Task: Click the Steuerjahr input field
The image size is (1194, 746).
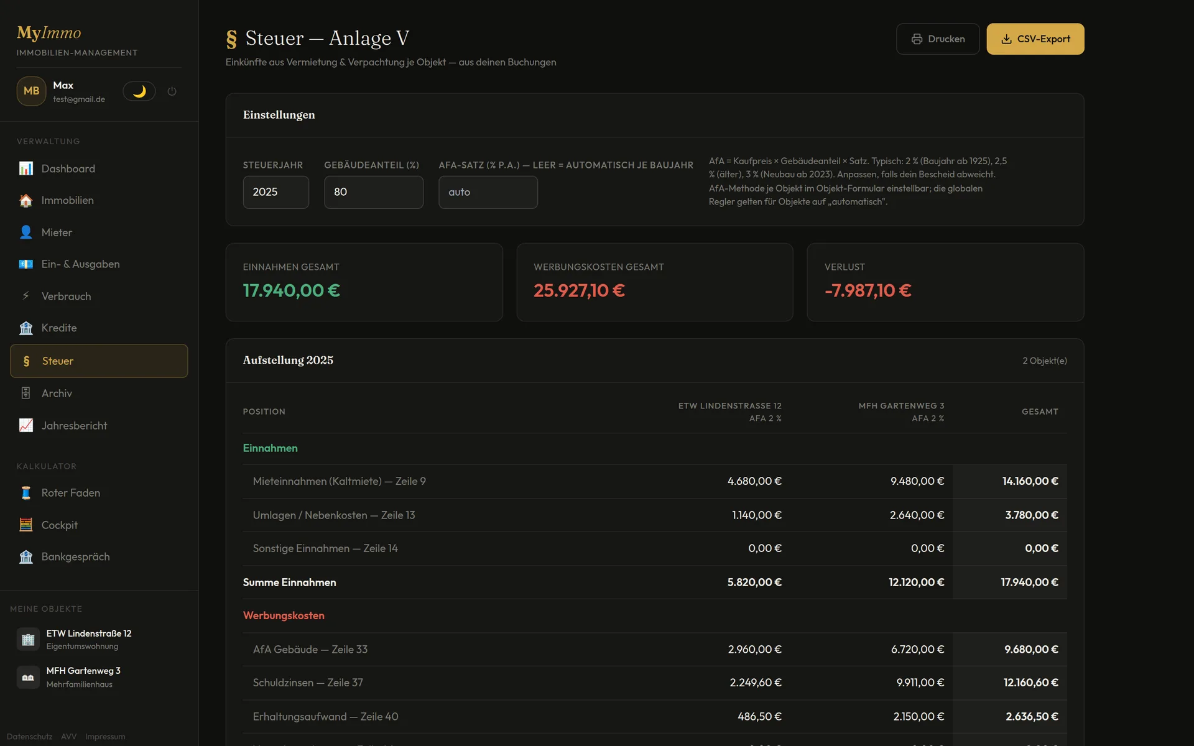Action: 276,192
